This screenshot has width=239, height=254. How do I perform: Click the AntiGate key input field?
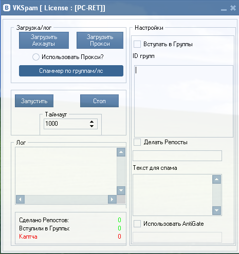[x=177, y=237]
